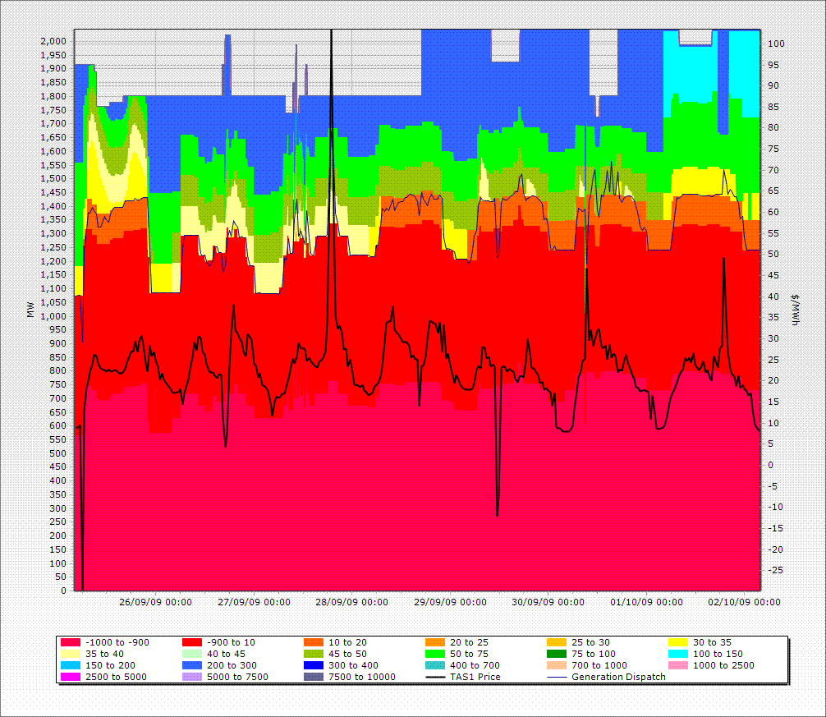The width and height of the screenshot is (826, 717).
Task: Click the 'Generation Dispatch' legend label
Action: pyautogui.click(x=618, y=677)
